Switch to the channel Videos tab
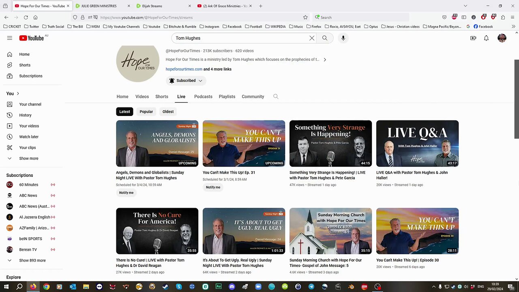The width and height of the screenshot is (519, 292). point(142,97)
